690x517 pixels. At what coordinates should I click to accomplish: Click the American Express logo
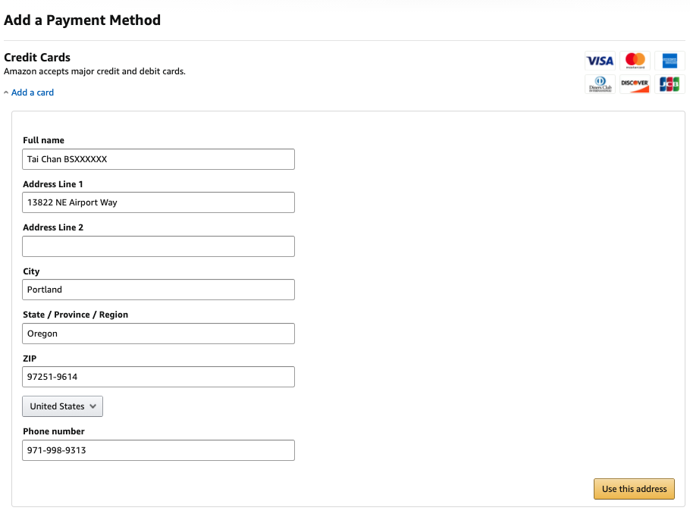(669, 61)
